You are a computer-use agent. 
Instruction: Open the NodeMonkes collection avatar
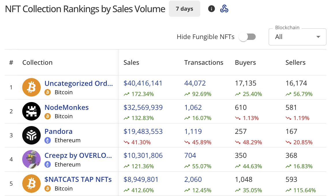(x=31, y=111)
